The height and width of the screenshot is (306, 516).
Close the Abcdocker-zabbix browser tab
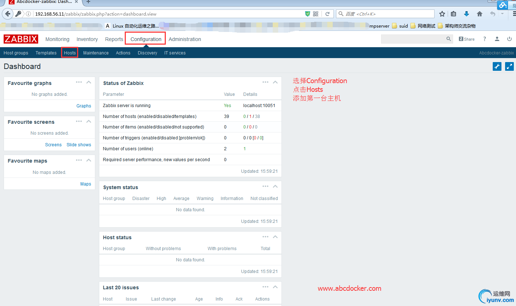tap(76, 2)
